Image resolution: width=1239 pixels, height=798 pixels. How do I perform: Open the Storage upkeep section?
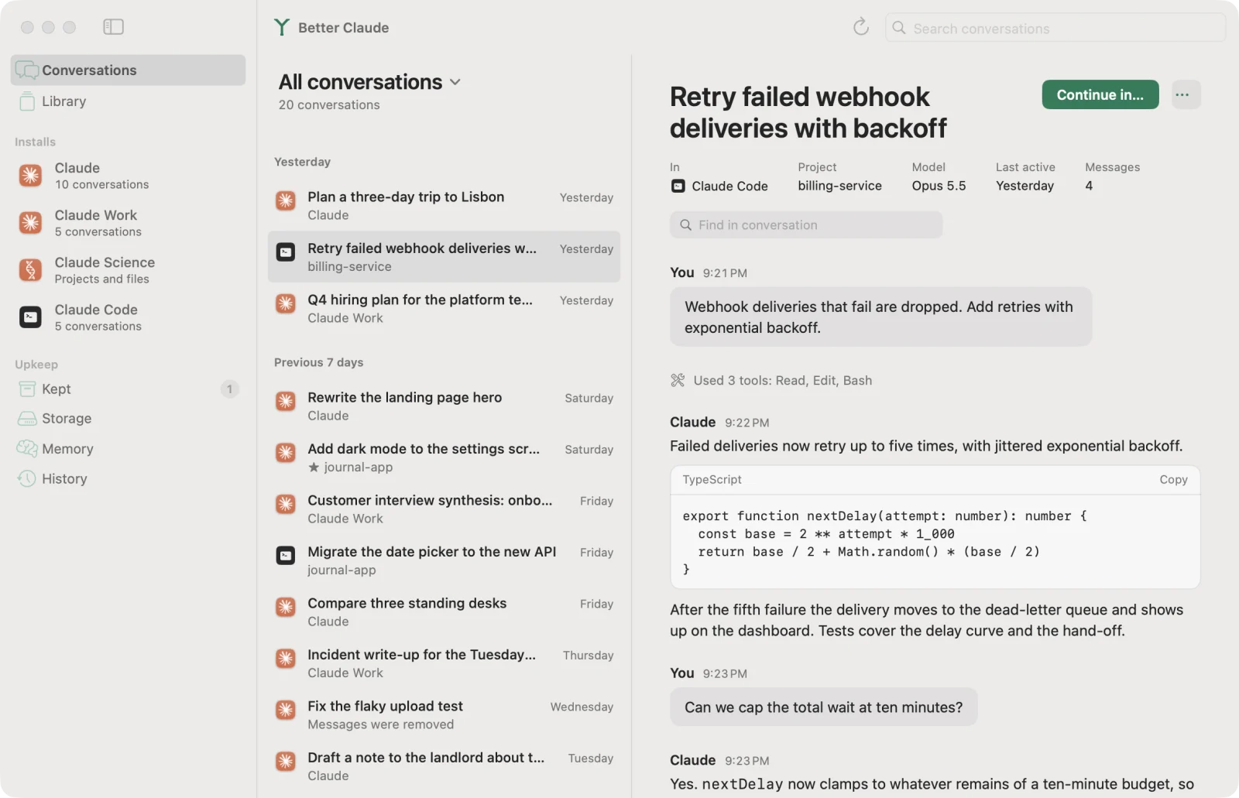(x=128, y=419)
